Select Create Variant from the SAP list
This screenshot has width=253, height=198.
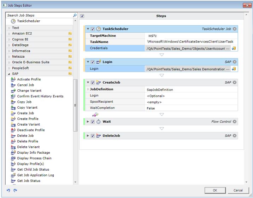(x=28, y=124)
